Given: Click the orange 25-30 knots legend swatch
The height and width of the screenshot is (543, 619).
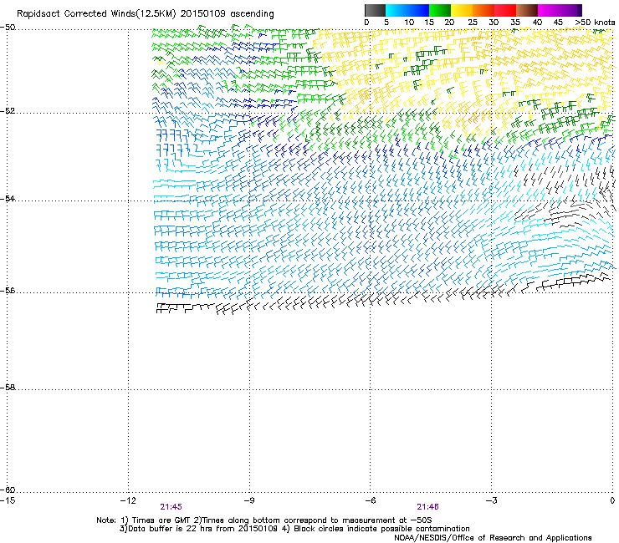Looking at the screenshot, I should [x=483, y=10].
